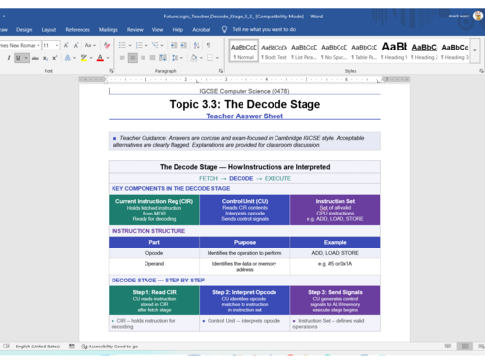Image resolution: width=485 pixels, height=364 pixels.
Task: Apply superscript formatting
Action: click(x=55, y=58)
